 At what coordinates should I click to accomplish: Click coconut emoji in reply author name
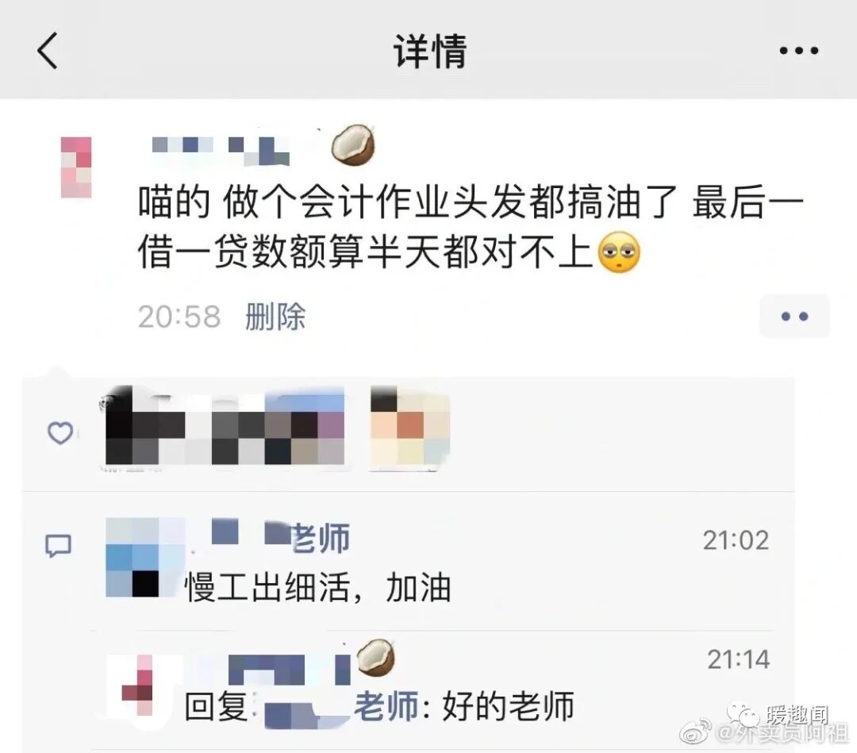point(375,657)
